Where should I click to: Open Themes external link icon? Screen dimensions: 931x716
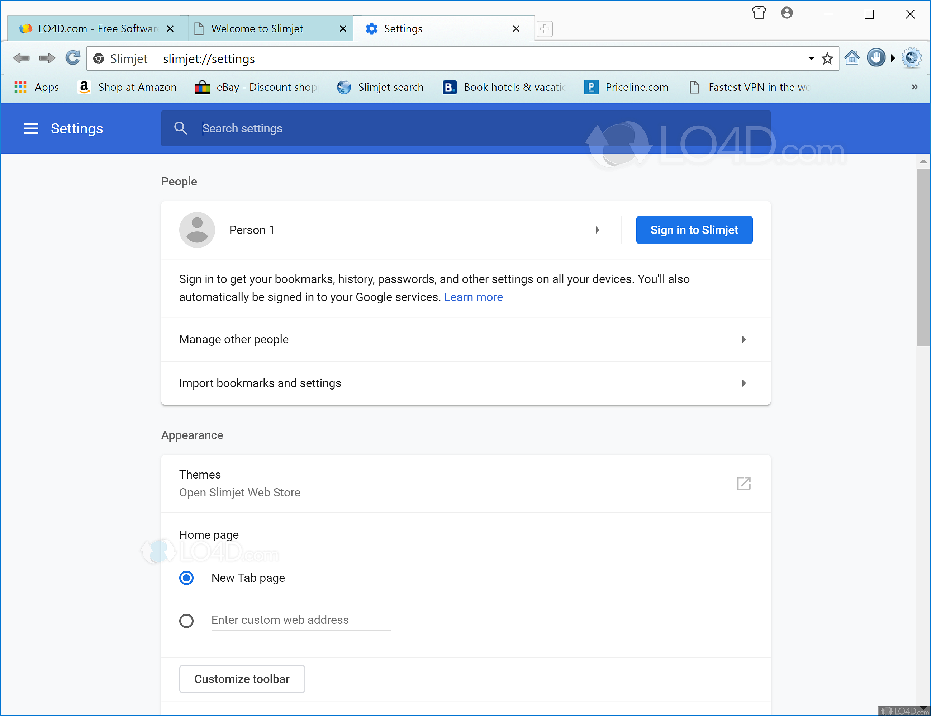point(744,483)
